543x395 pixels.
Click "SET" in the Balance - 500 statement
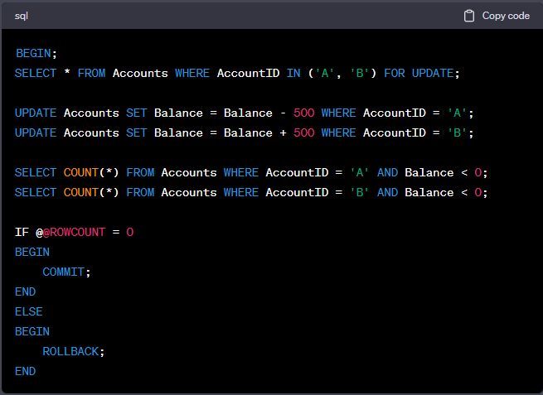click(137, 113)
